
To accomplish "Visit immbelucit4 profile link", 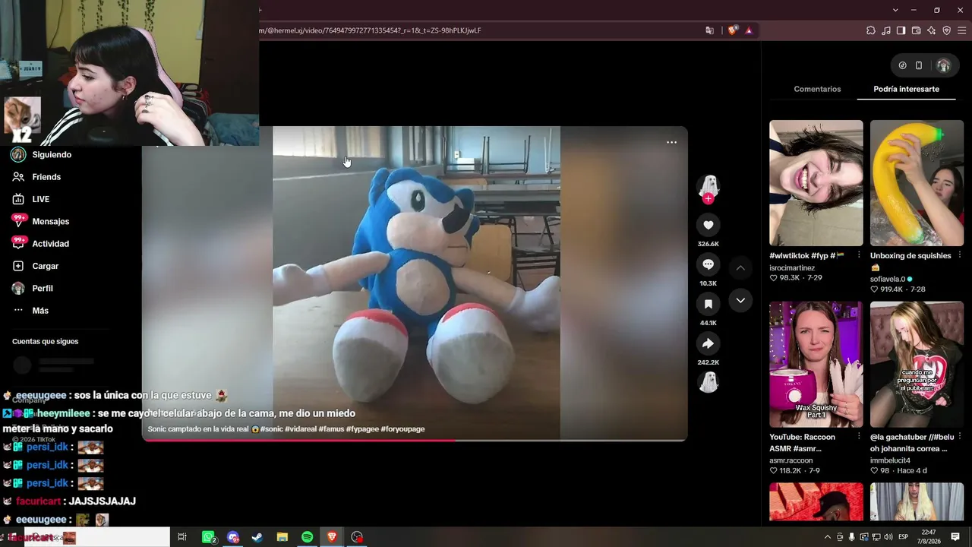I will point(890,460).
